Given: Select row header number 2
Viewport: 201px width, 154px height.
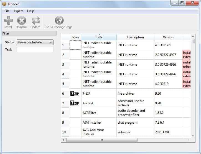Looking at the screenshot, I should click(65, 55).
